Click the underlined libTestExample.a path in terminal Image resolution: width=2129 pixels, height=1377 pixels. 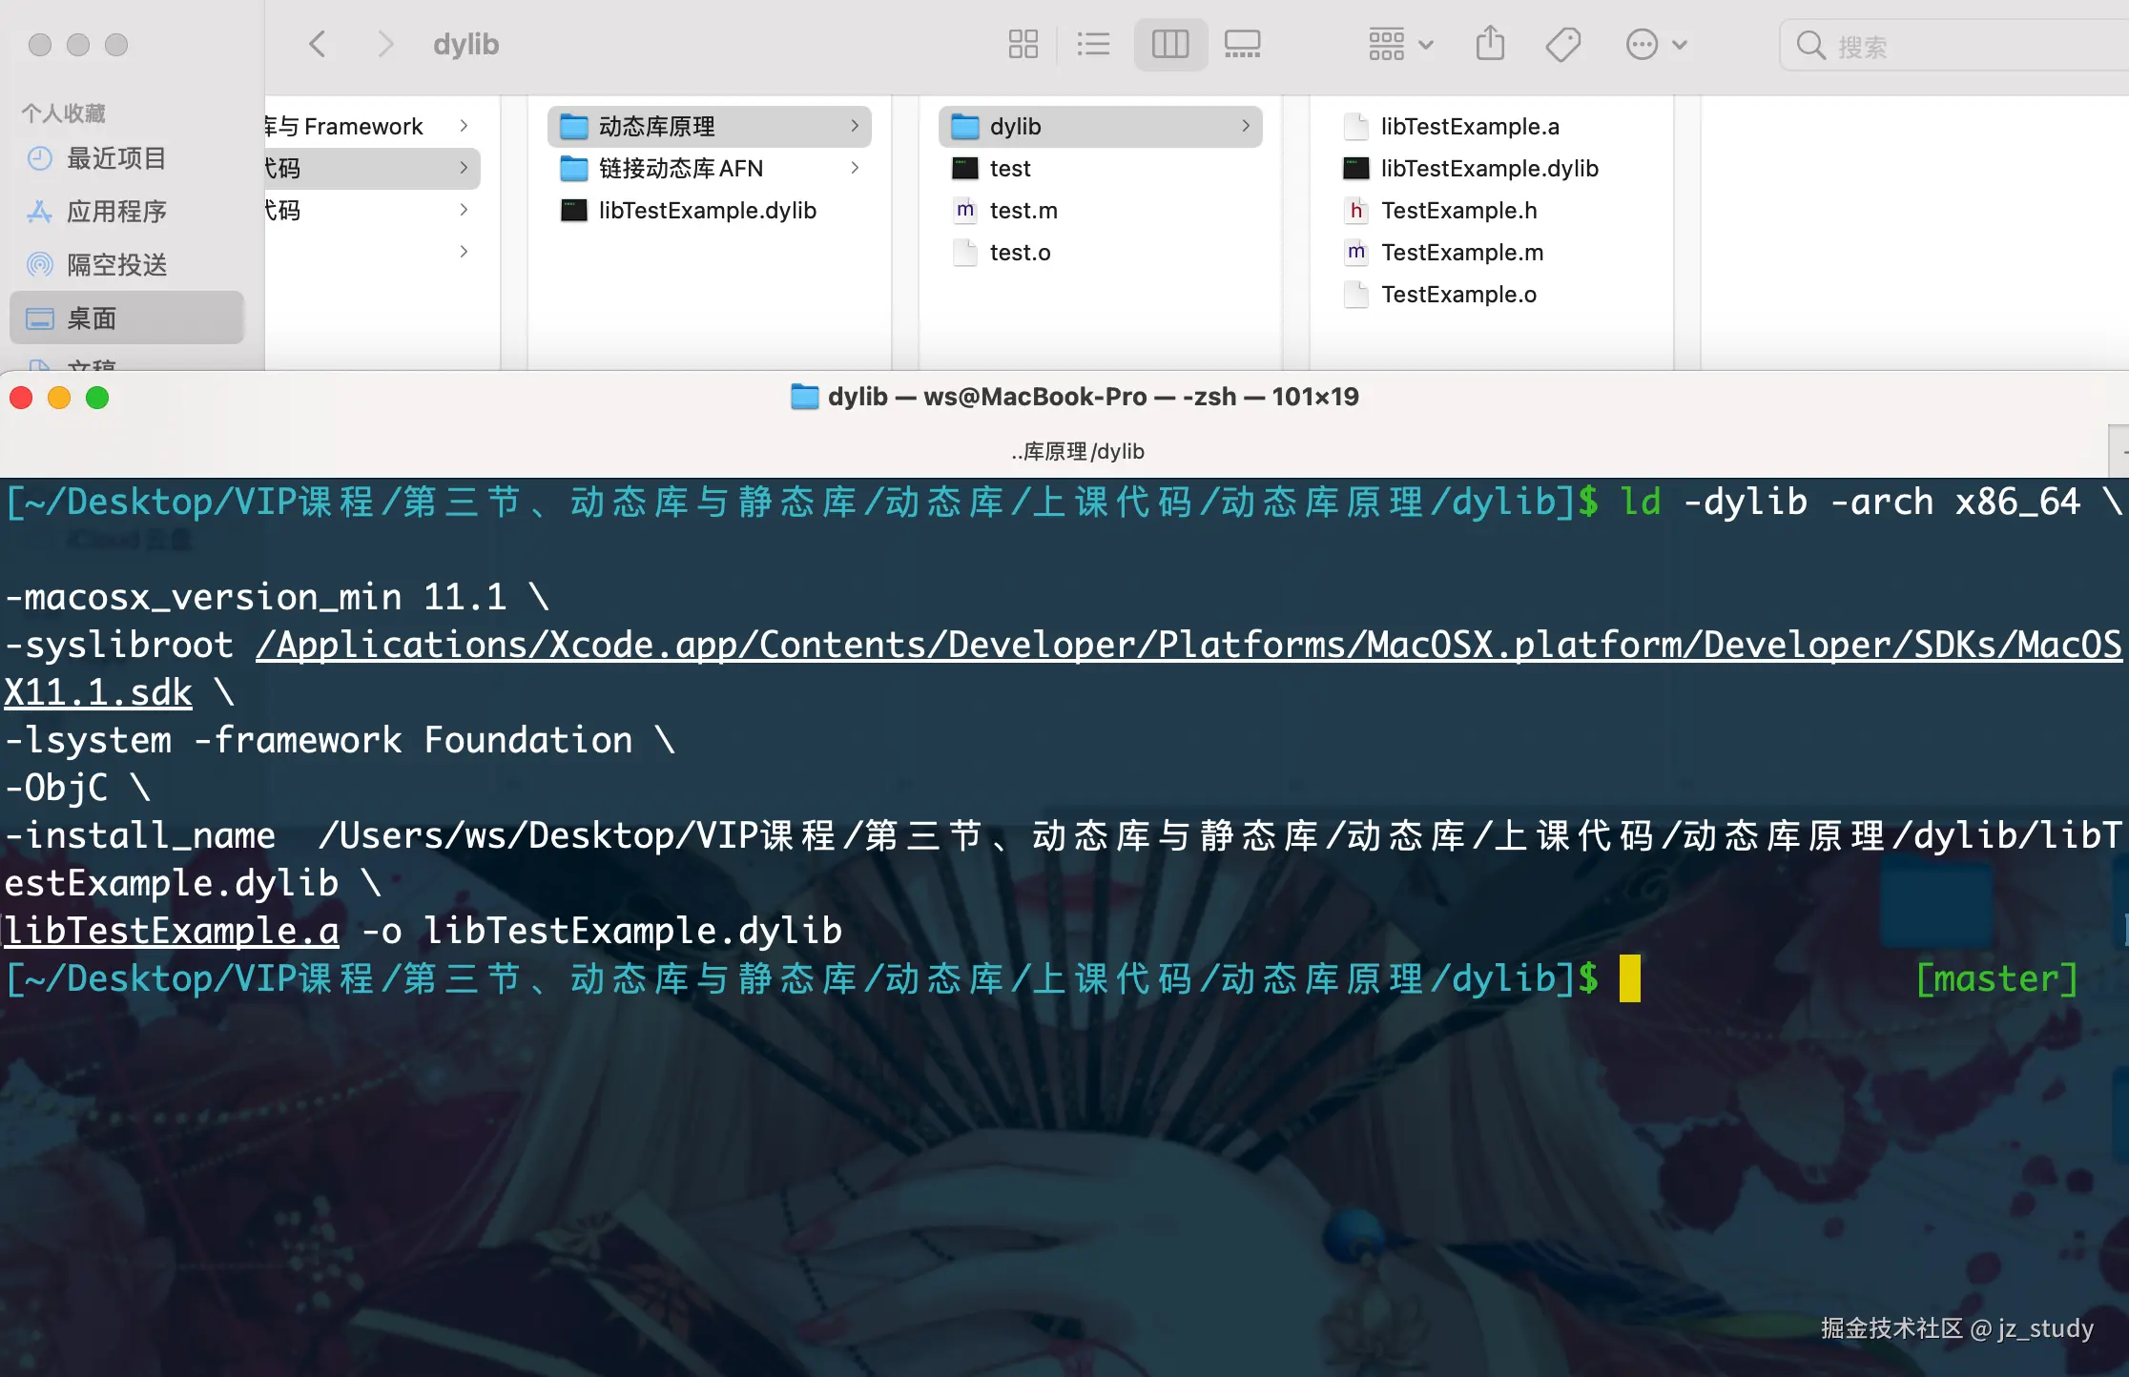click(x=172, y=932)
